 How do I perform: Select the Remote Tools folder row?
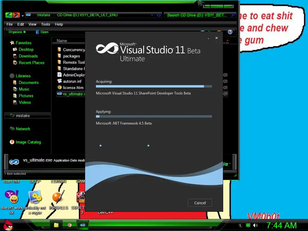[x=71, y=62]
